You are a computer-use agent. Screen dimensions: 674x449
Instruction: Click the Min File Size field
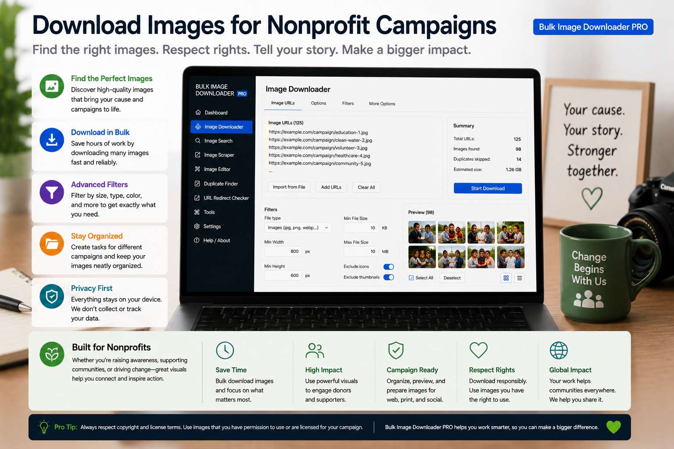[x=361, y=228]
